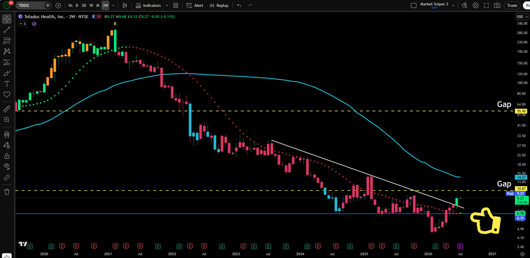
Task: Switch to the 3D timeframe
Action: [84, 5]
